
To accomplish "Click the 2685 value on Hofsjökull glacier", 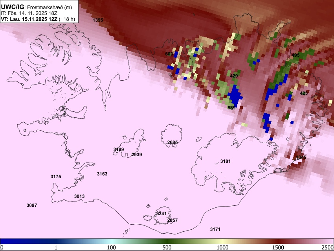I will 173,142.
